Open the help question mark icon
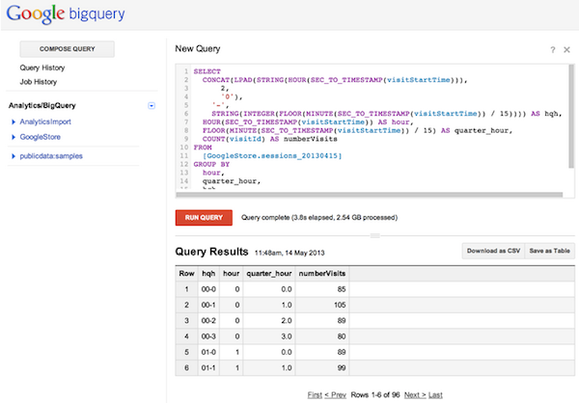Viewport: 579px width, 403px height. coord(552,50)
